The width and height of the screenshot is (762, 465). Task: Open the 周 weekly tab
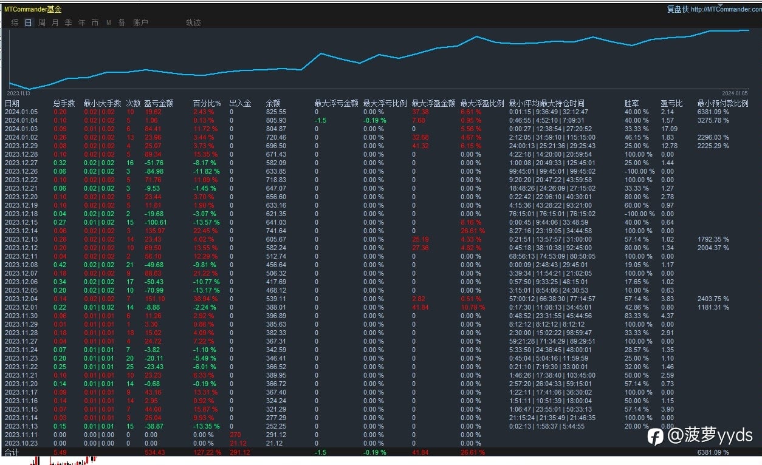point(42,22)
